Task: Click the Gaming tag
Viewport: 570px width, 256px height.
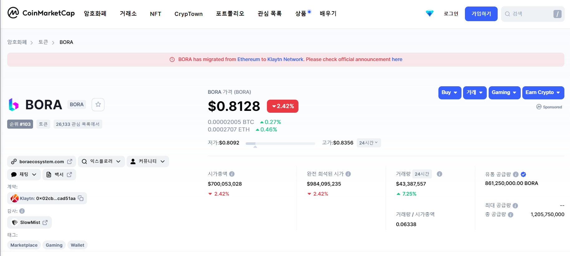Action: (54, 245)
